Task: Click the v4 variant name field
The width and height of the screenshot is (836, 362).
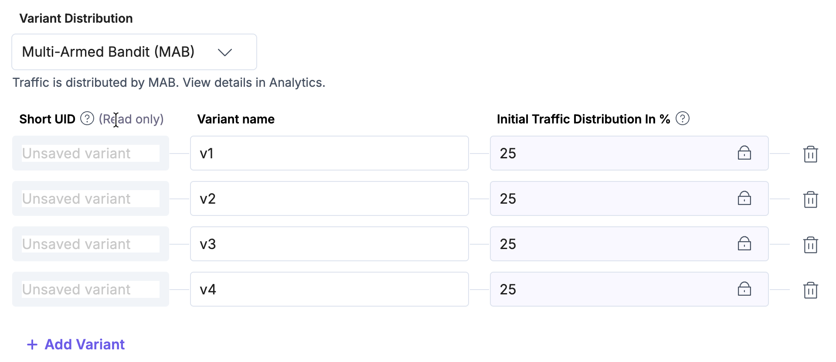Action: [329, 289]
